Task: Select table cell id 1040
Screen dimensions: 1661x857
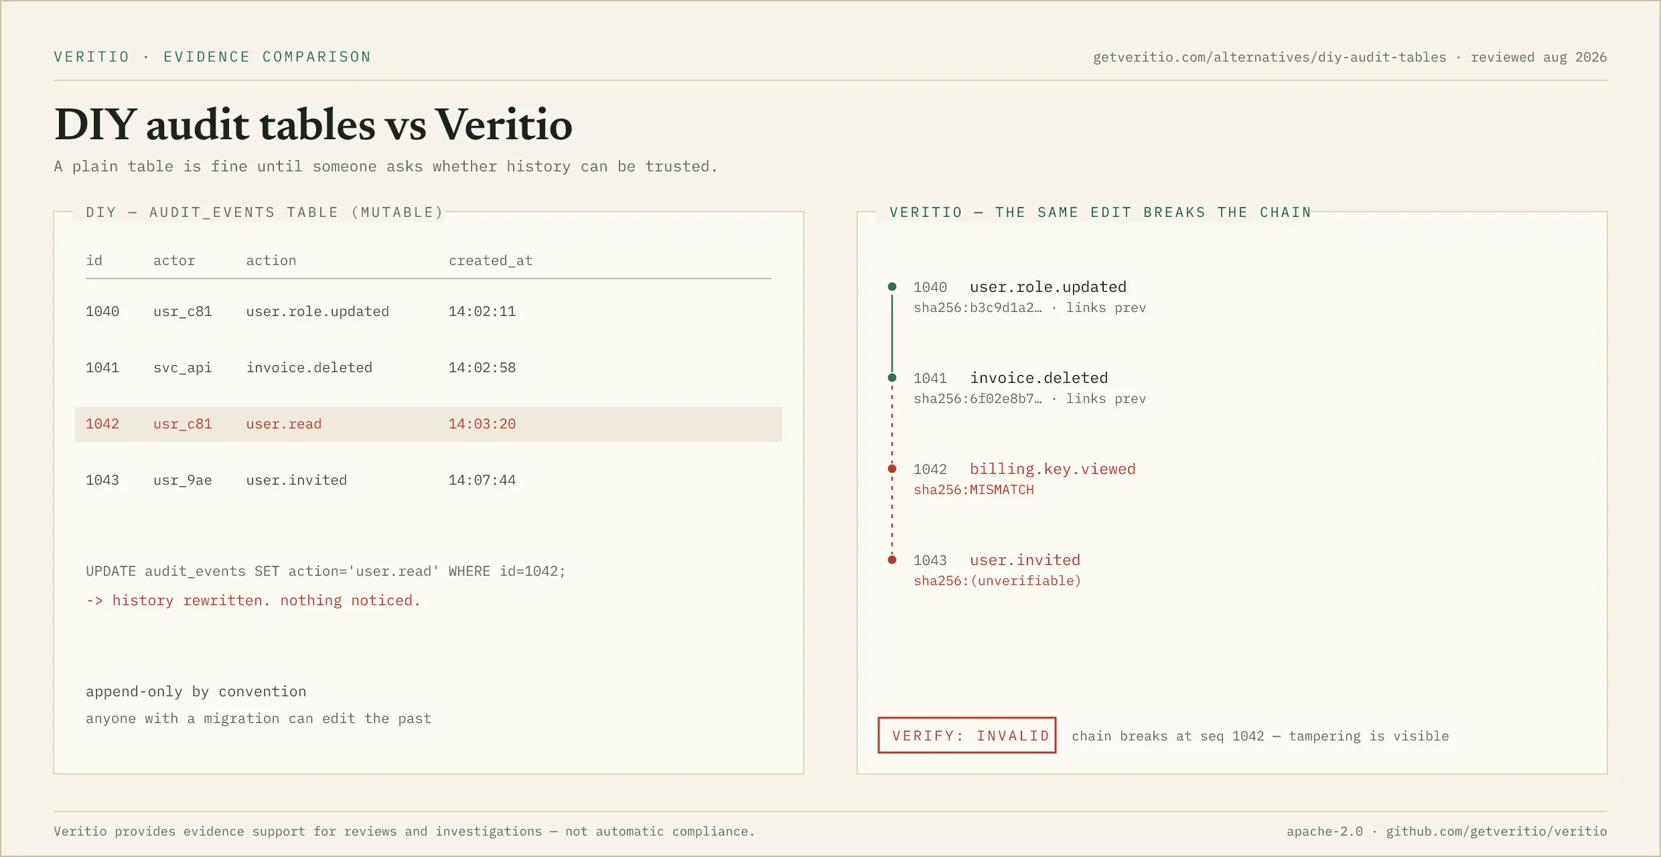Action: [x=102, y=311]
